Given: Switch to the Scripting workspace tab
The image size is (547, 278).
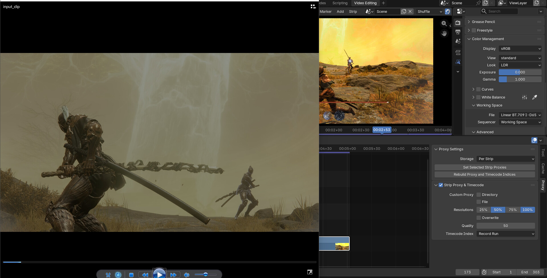Looking at the screenshot, I should click(x=340, y=3).
